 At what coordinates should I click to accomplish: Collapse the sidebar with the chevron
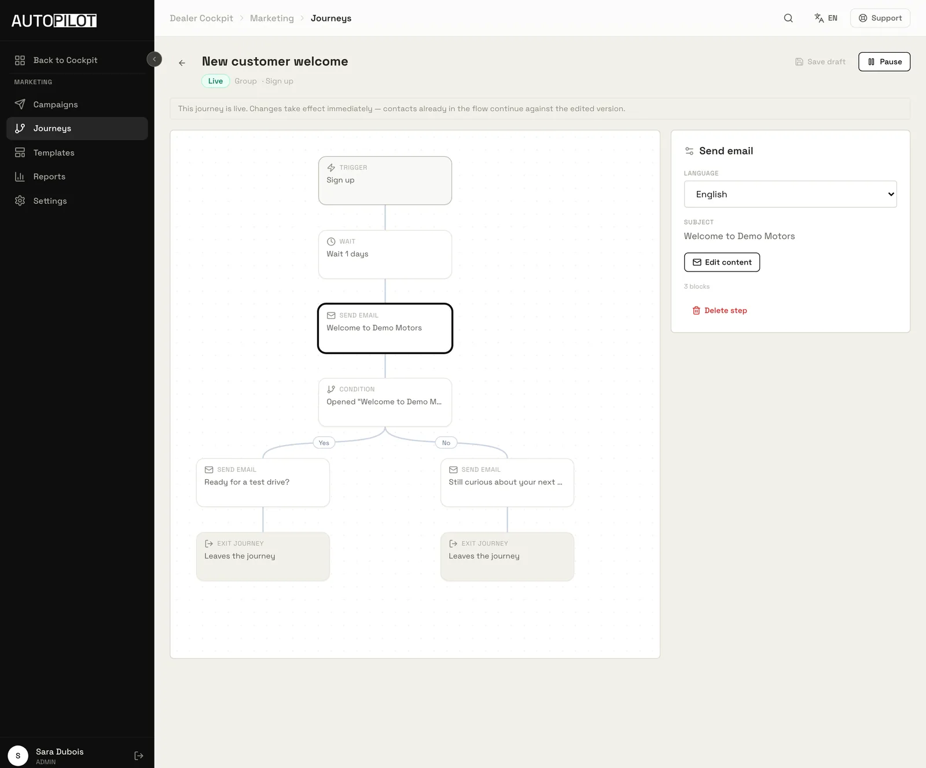pyautogui.click(x=155, y=59)
